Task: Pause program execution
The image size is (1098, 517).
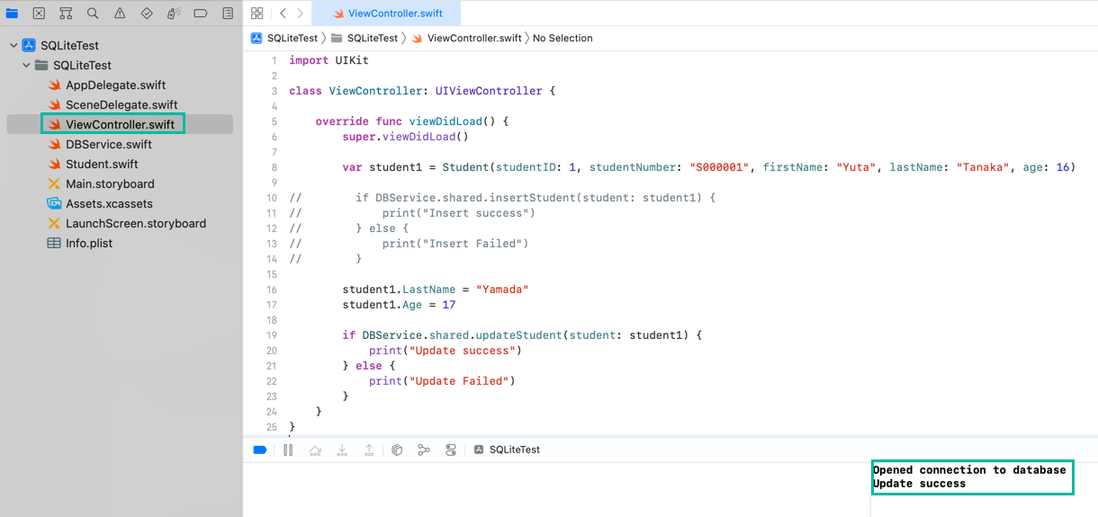Action: (288, 450)
